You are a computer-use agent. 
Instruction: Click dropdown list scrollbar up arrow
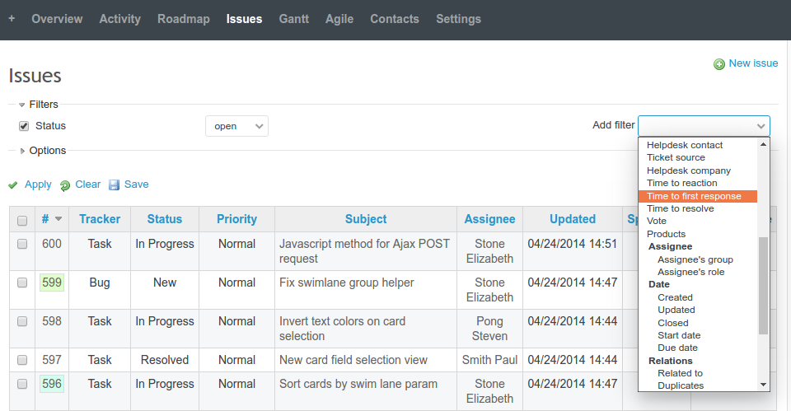[763, 144]
